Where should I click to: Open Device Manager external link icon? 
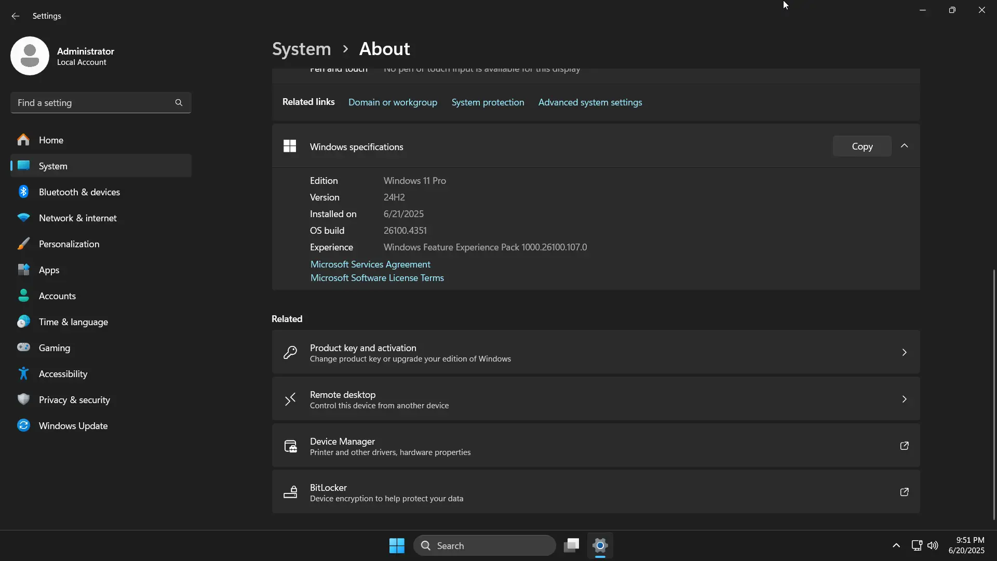point(904,446)
